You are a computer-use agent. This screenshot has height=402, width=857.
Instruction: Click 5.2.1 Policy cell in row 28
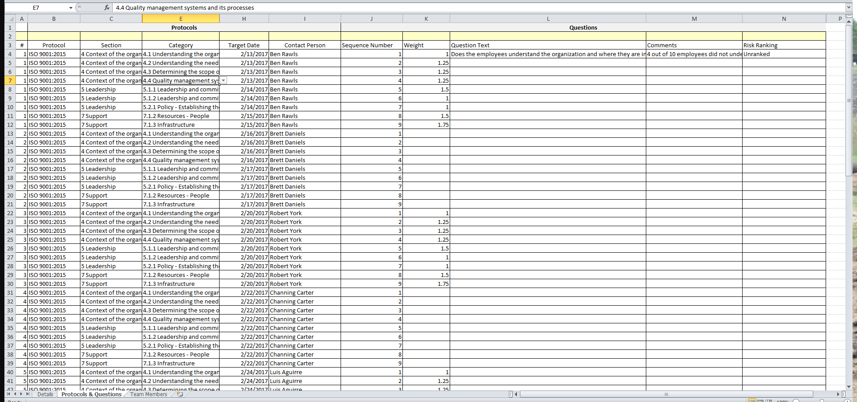tap(181, 266)
